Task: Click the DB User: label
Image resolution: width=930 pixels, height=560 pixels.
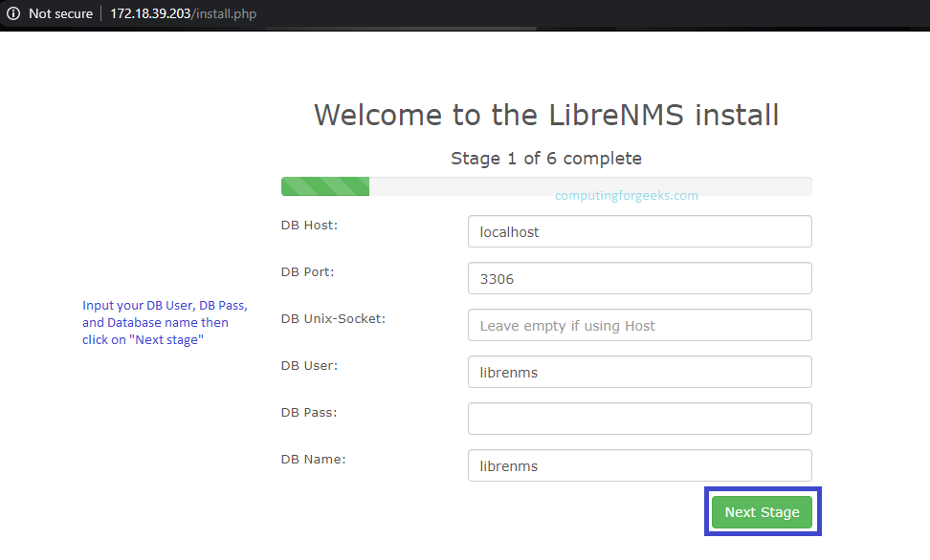Action: (309, 366)
